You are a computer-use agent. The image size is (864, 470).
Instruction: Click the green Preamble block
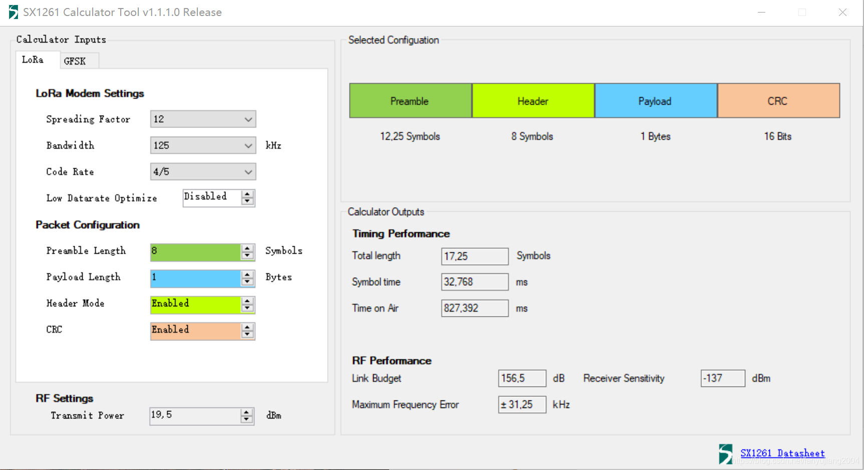[x=410, y=101]
